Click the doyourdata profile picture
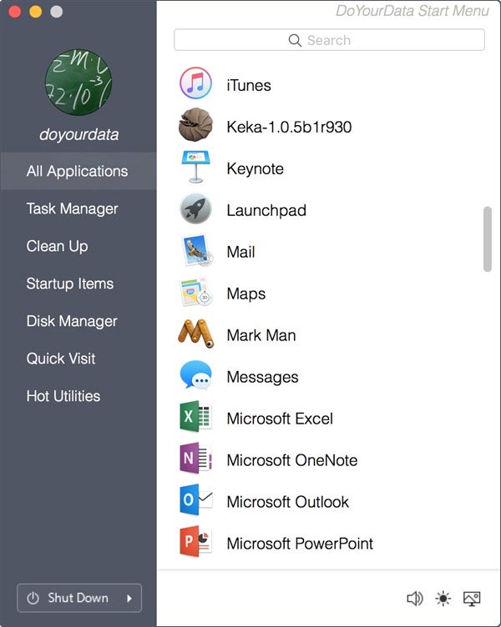 (x=78, y=83)
